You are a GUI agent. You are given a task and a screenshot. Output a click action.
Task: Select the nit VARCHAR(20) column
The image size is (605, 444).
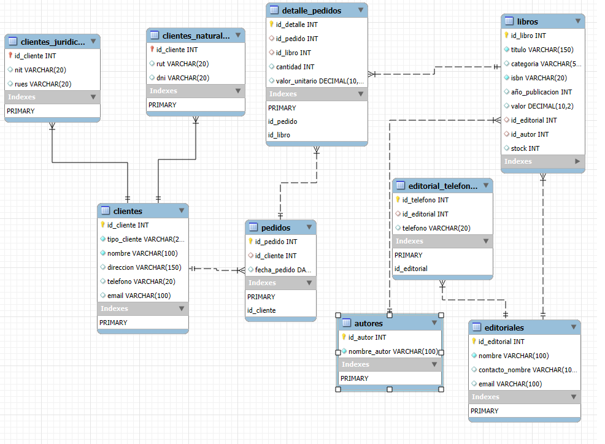point(53,70)
